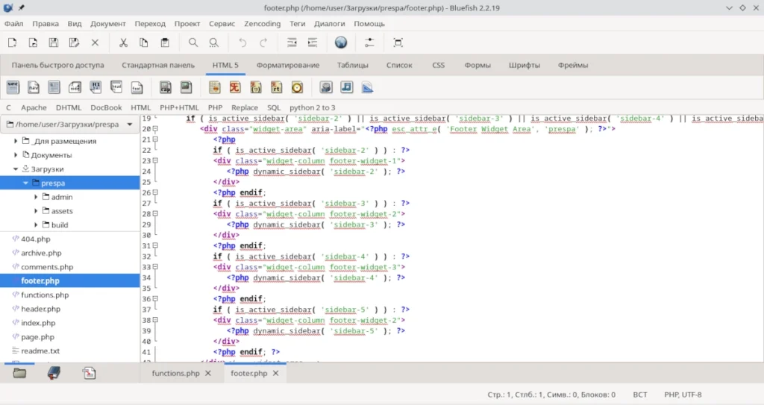Insert HTML5 aside tag icon

tap(75, 87)
